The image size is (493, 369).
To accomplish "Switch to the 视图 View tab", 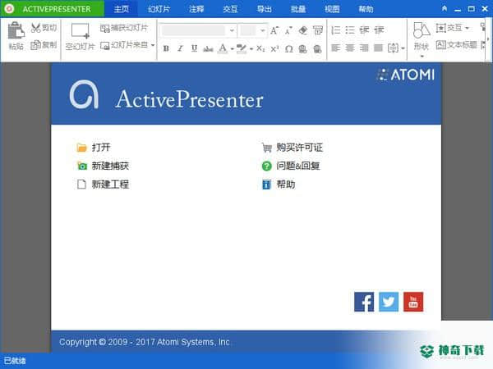I will [332, 9].
